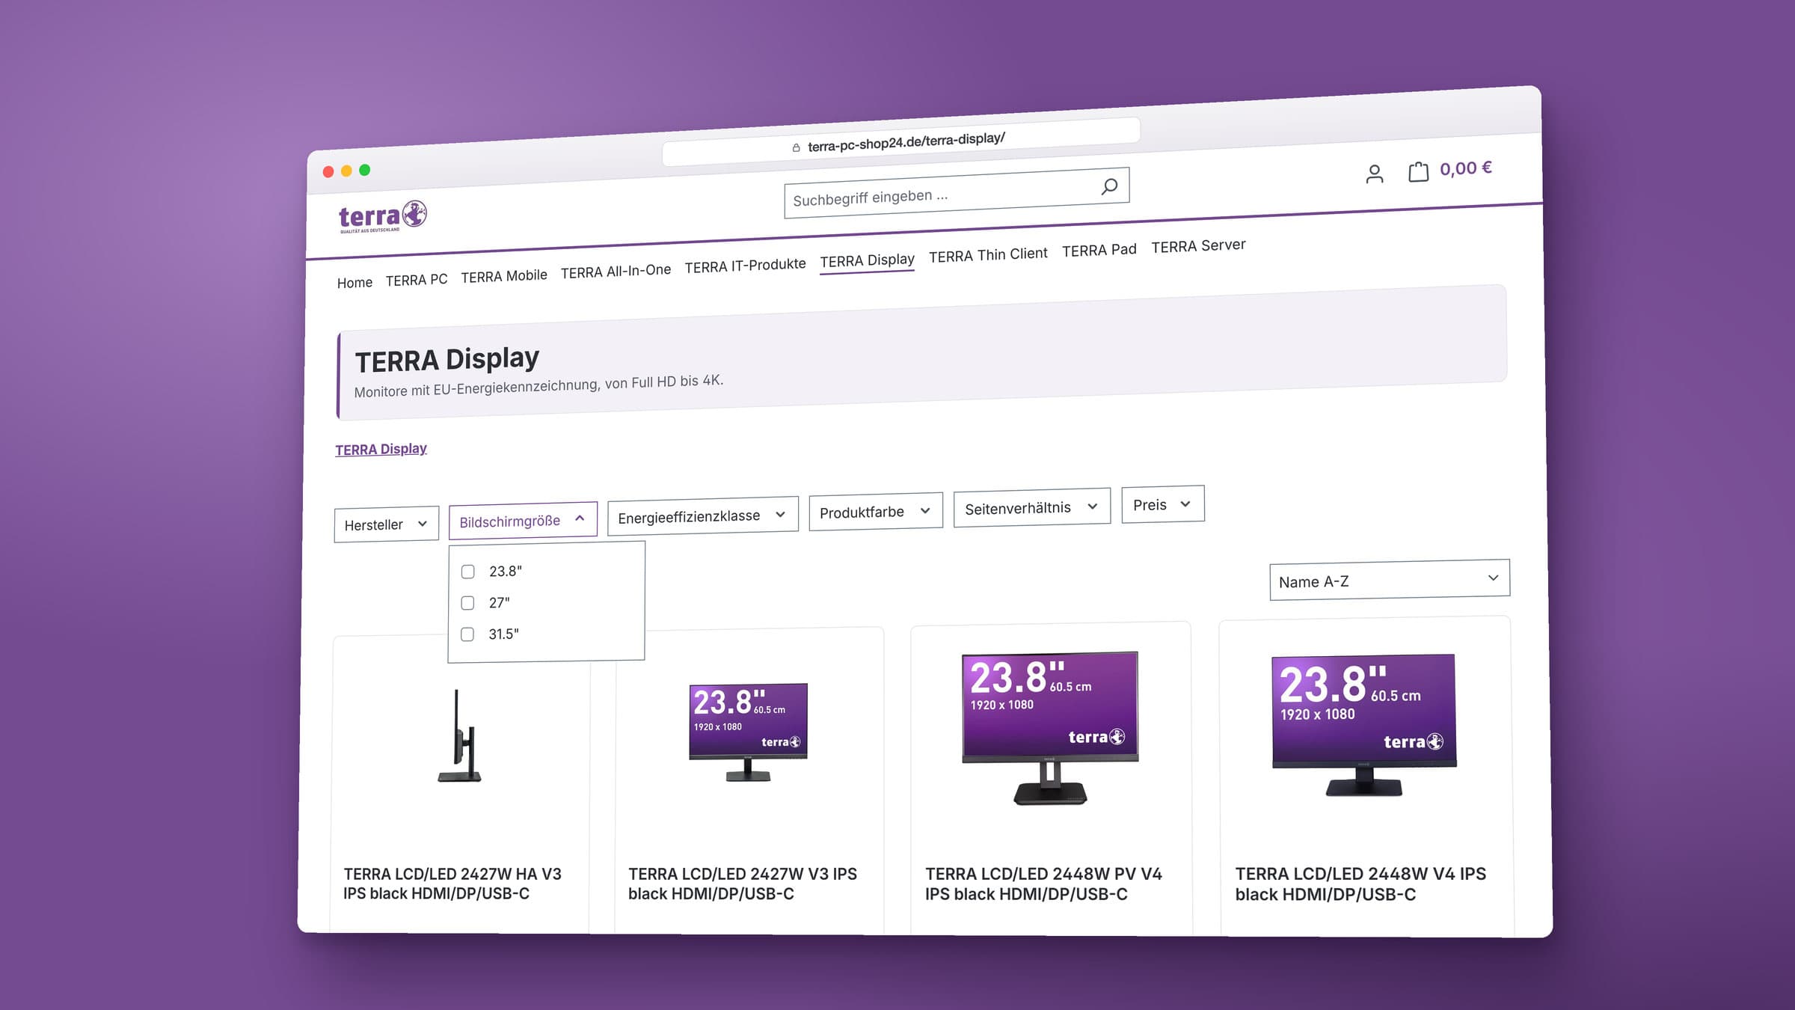Open the TERRA IT-Produkte menu item
The image size is (1795, 1010).
pyautogui.click(x=745, y=266)
